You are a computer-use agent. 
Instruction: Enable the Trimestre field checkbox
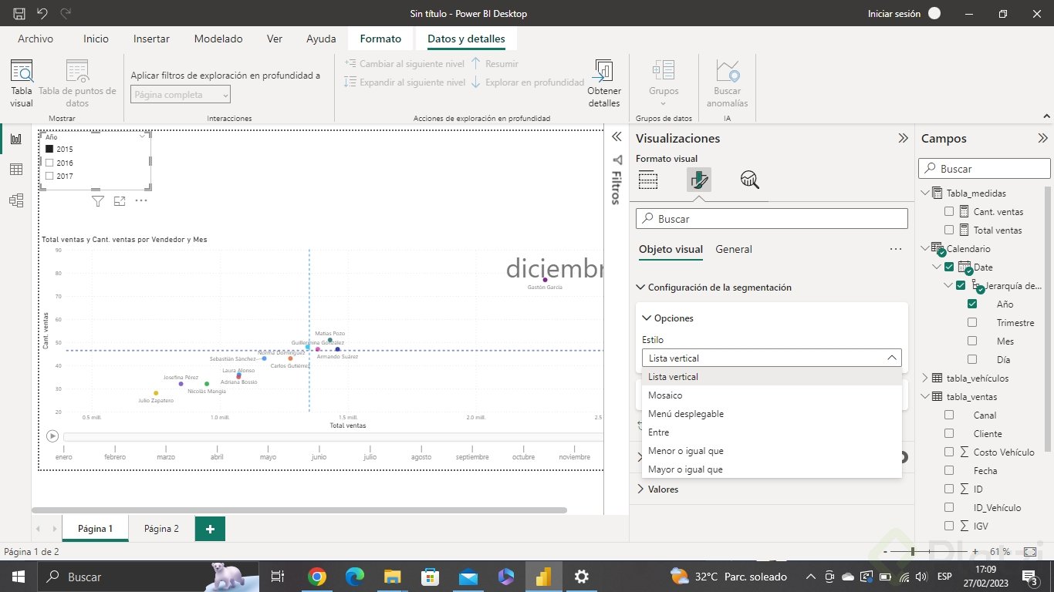[972, 323]
